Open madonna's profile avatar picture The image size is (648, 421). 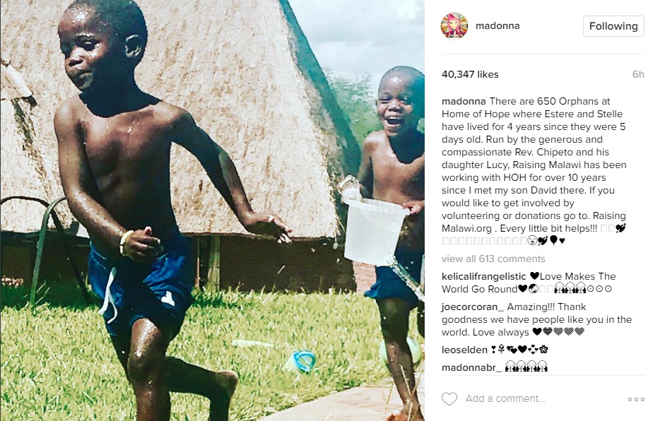(x=454, y=25)
